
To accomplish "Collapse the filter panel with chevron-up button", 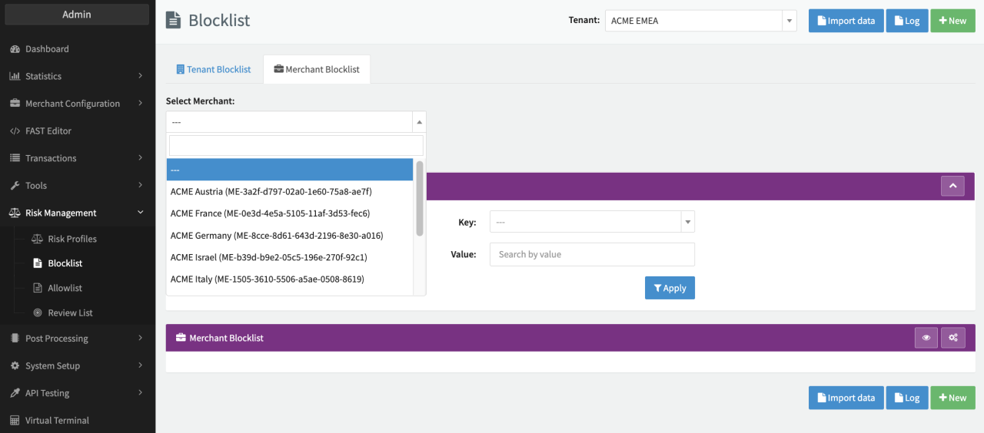I will click(952, 186).
